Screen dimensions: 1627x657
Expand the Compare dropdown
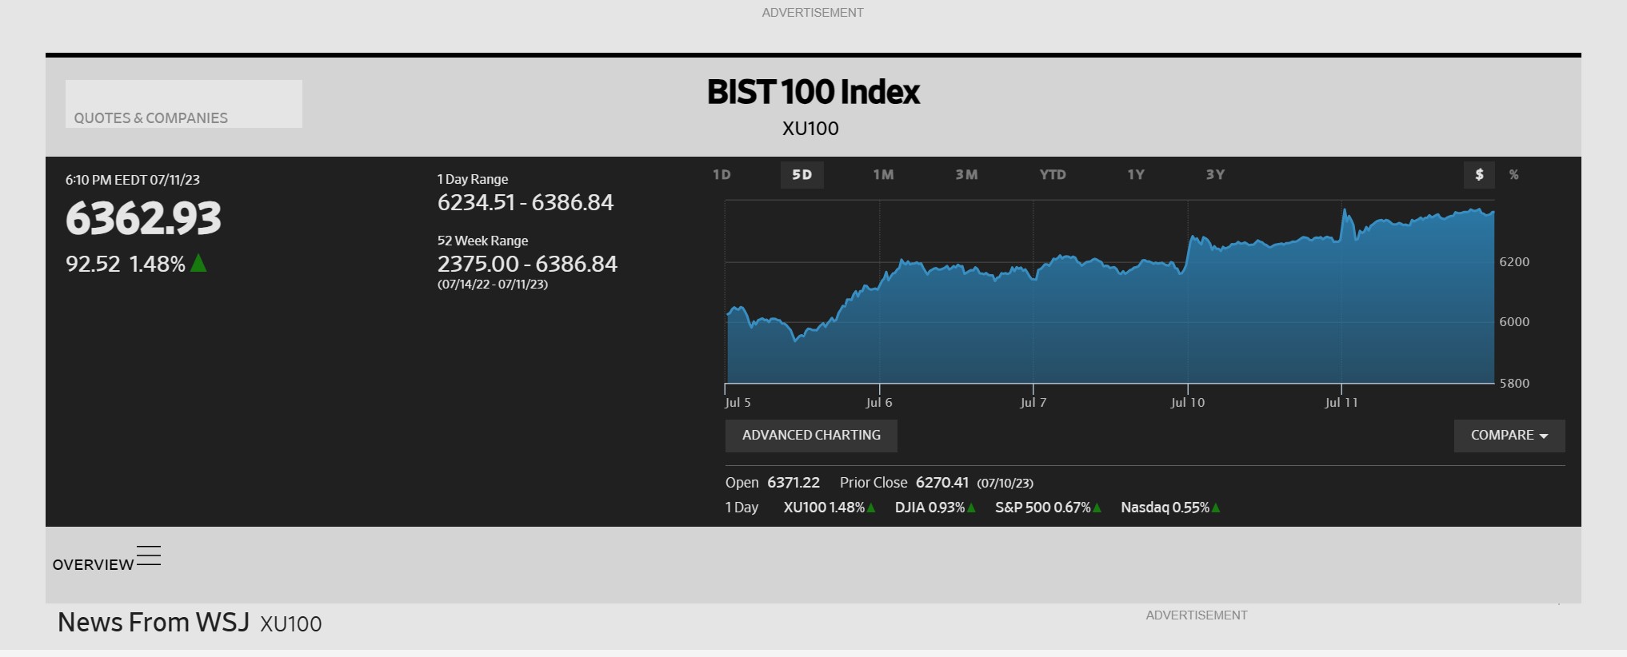pyautogui.click(x=1509, y=436)
